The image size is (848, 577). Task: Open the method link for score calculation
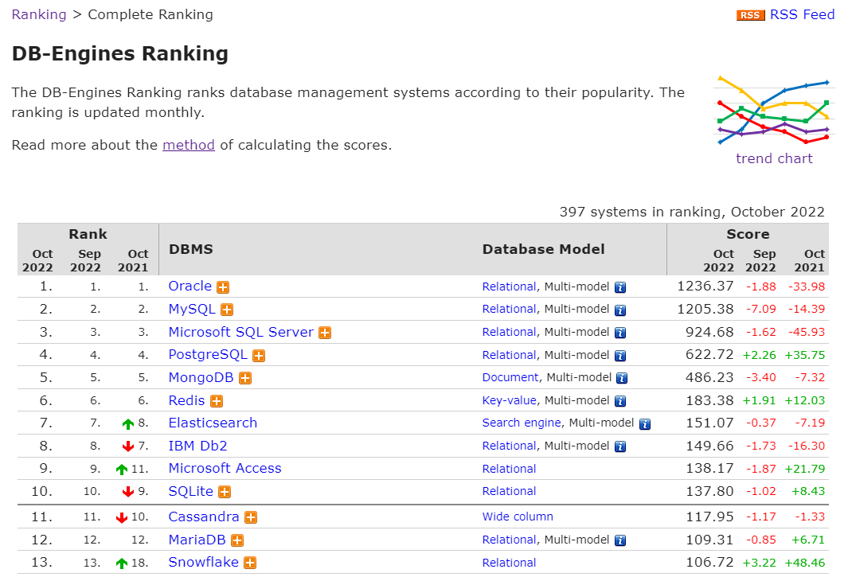tap(189, 146)
